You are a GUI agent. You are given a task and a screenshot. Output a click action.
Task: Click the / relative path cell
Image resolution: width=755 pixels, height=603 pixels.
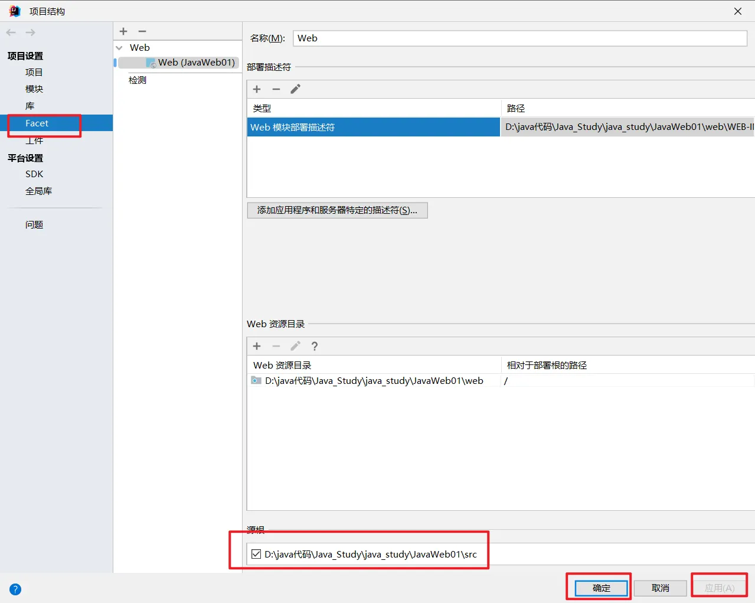(x=627, y=380)
